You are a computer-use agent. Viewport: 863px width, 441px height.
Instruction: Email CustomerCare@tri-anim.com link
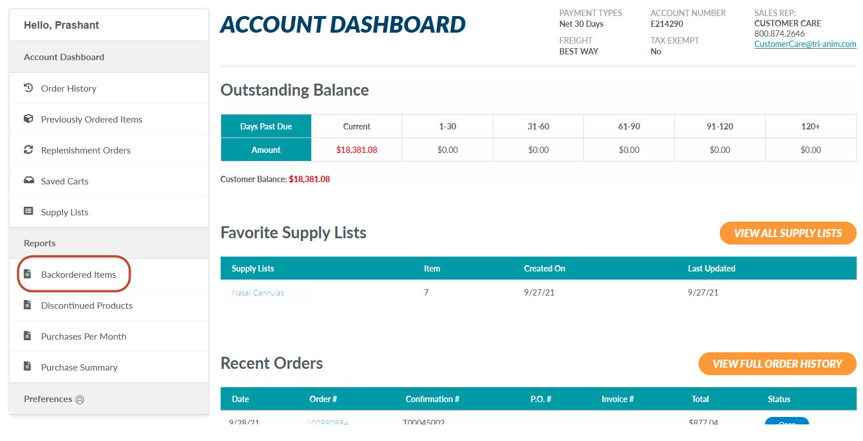[805, 44]
